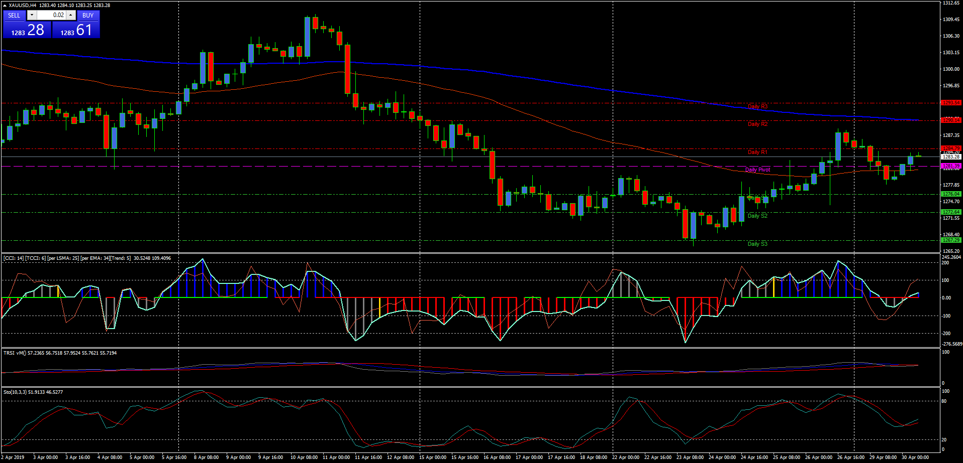Click the sell price 1283 28 tile
963x463 pixels.
pyautogui.click(x=27, y=31)
